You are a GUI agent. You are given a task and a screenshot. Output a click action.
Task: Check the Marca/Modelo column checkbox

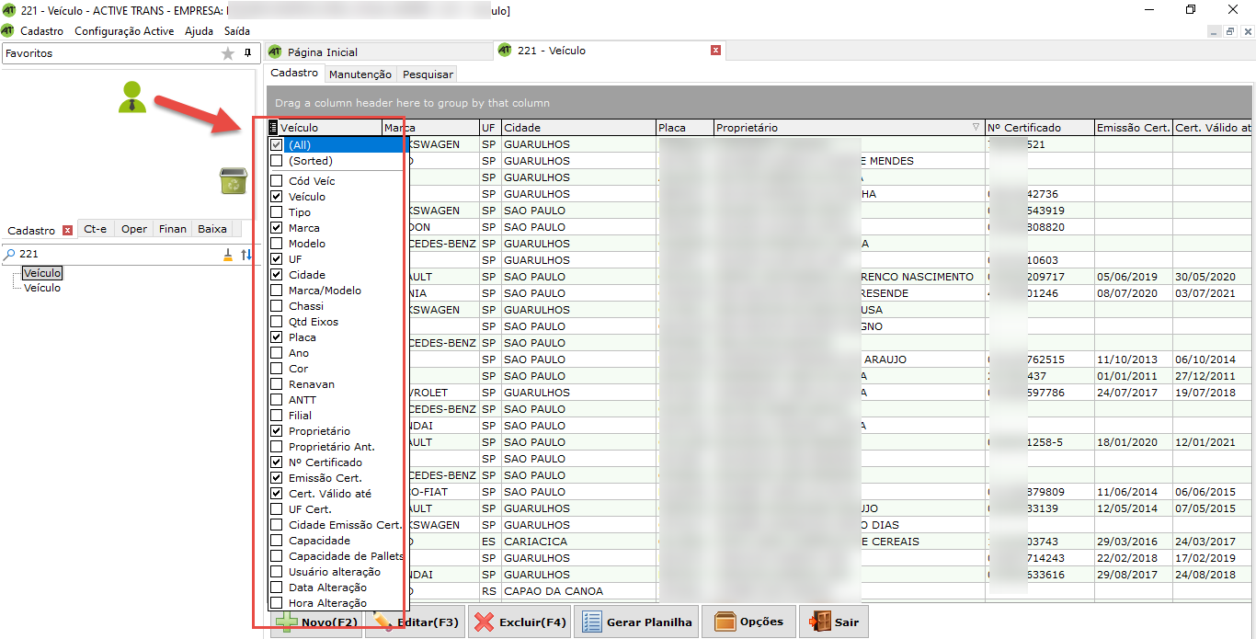coord(277,291)
